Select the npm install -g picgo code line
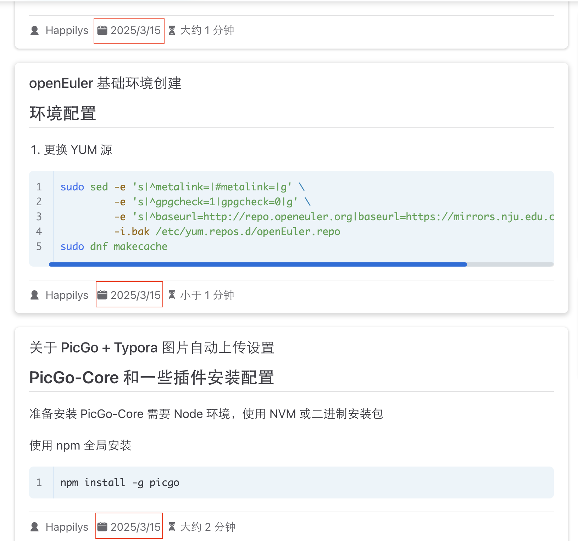Screen dimensions: 578x541 pyautogui.click(x=120, y=482)
